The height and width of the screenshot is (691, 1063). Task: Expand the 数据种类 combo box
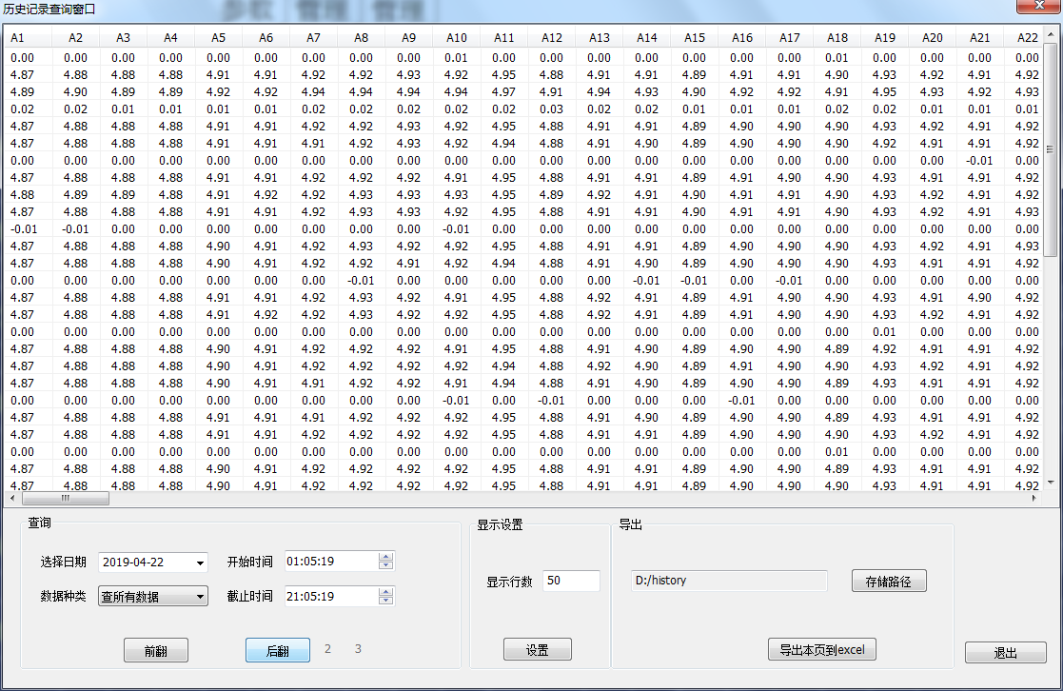point(200,597)
